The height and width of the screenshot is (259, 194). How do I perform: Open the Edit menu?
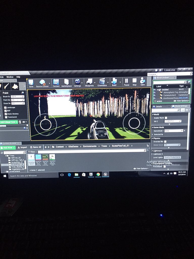(x=2, y=77)
